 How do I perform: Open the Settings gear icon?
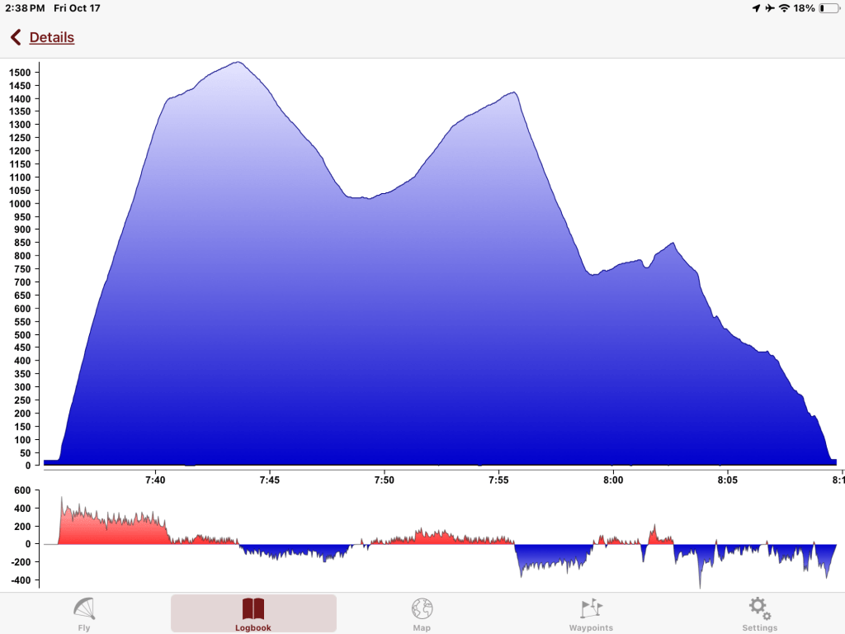[759, 609]
